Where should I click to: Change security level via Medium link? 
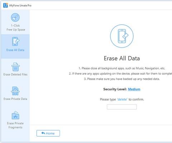(134, 89)
